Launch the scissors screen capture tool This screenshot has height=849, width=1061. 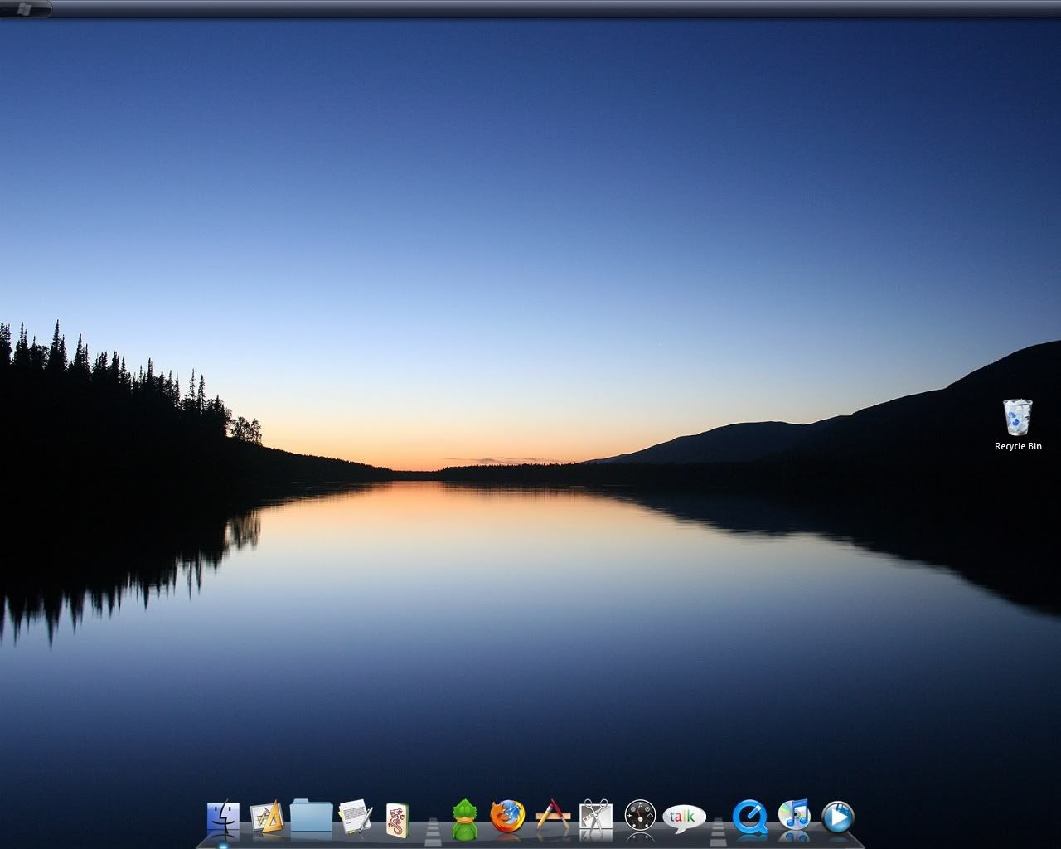click(595, 817)
